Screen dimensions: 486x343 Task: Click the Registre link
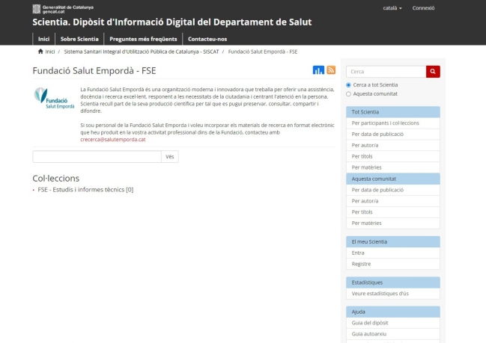[393, 264]
